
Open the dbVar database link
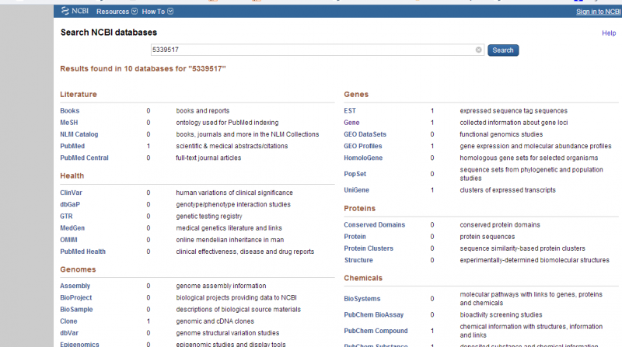[69, 333]
